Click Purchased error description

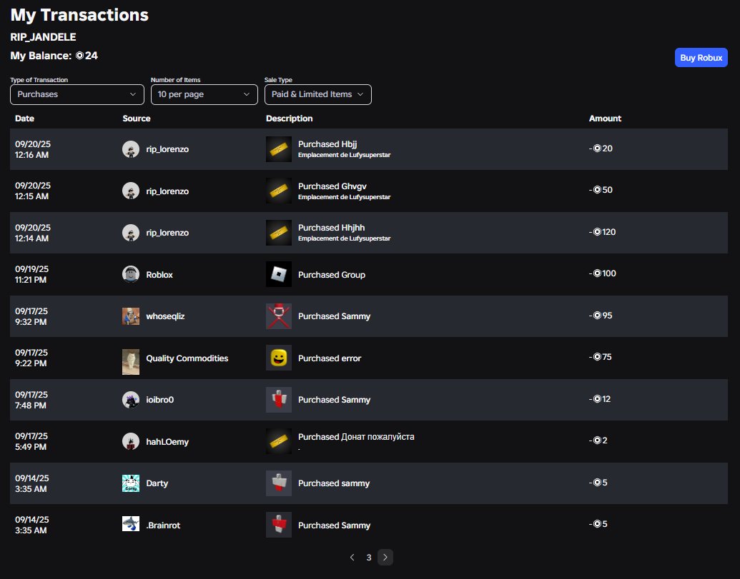pos(330,358)
